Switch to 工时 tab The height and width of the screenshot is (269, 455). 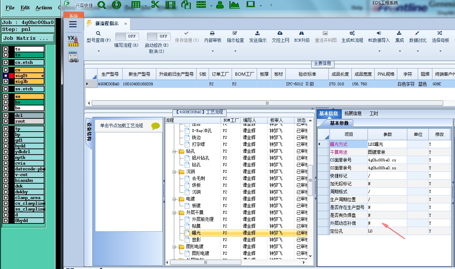(x=374, y=113)
